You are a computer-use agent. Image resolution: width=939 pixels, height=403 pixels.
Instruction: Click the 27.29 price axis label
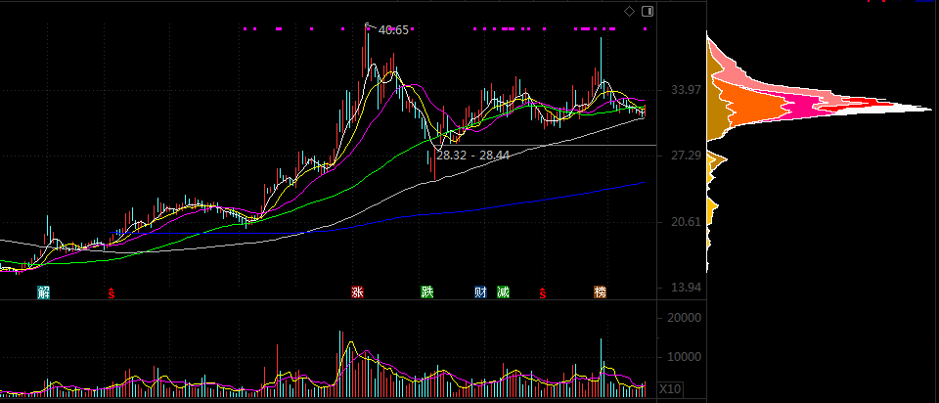click(x=687, y=156)
